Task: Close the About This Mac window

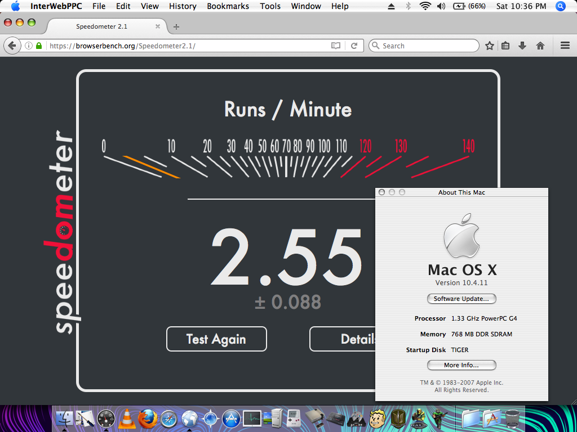Action: (381, 192)
